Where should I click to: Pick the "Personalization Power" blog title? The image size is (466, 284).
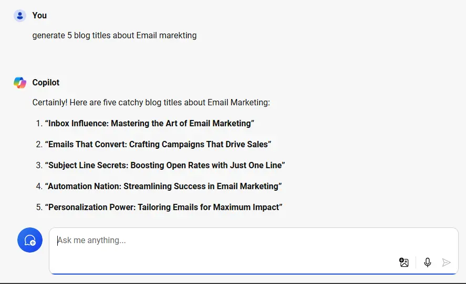click(x=164, y=207)
